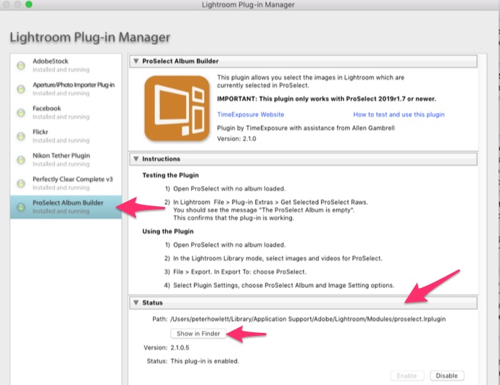Image resolution: width=500 pixels, height=385 pixels.
Task: Collapse the ProSelect Album Builder section
Action: 136,61
